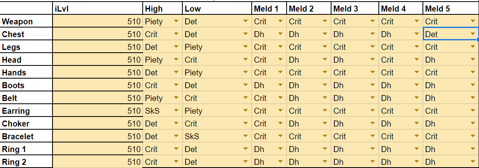The image size is (479, 168).
Task: Open the Legs Low Piety dropdown arrow
Action: tap(245, 47)
